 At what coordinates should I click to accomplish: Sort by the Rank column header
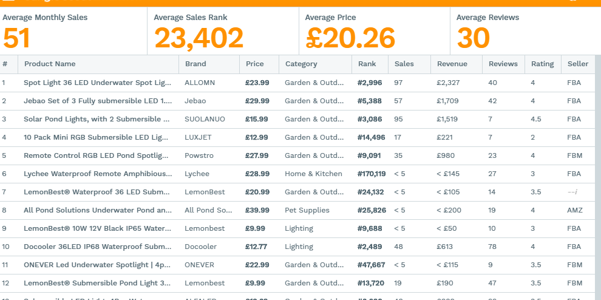coord(367,64)
